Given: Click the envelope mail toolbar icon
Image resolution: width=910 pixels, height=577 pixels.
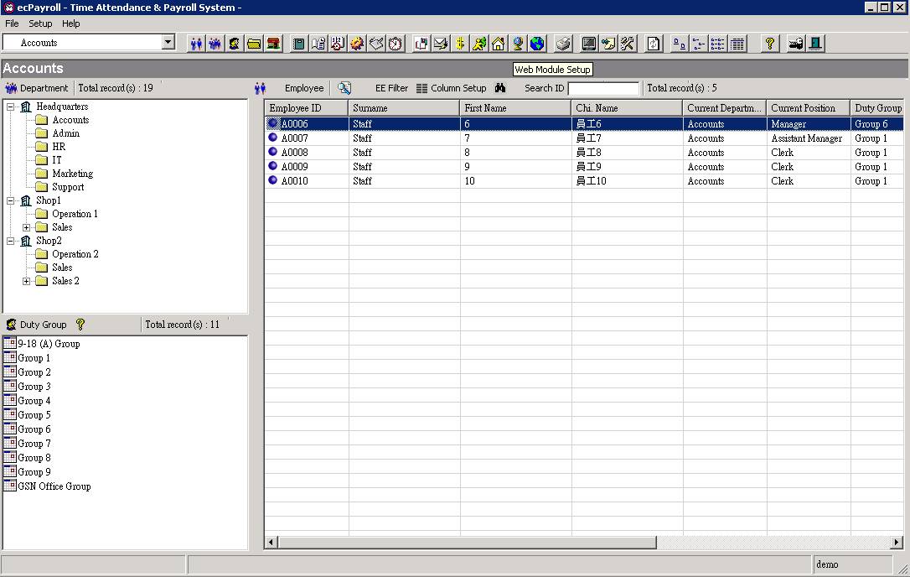Looking at the screenshot, I should (441, 44).
